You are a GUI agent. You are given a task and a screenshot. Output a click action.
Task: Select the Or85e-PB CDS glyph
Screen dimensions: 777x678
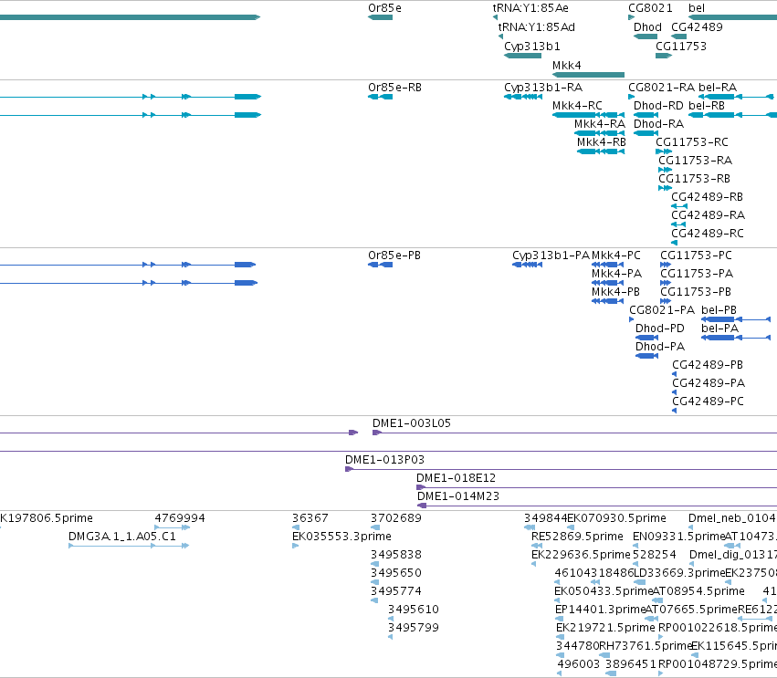380,265
